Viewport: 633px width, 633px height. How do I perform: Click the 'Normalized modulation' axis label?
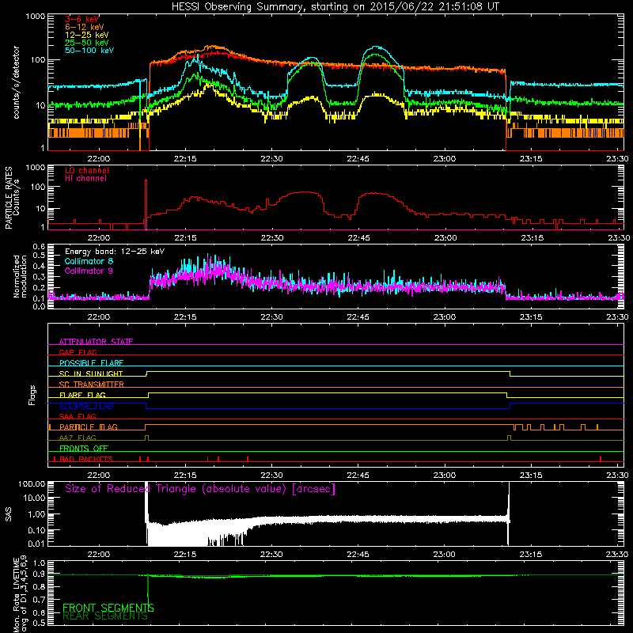click(21, 276)
